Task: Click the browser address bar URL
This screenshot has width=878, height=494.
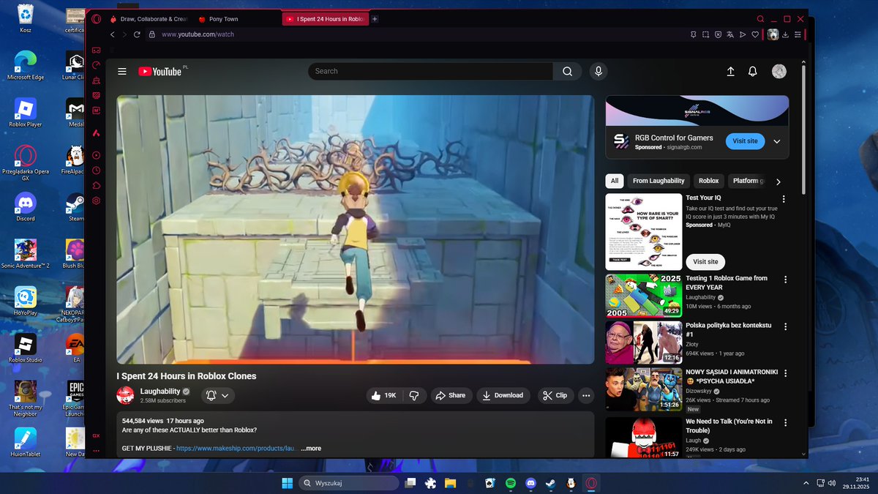Action: point(198,34)
